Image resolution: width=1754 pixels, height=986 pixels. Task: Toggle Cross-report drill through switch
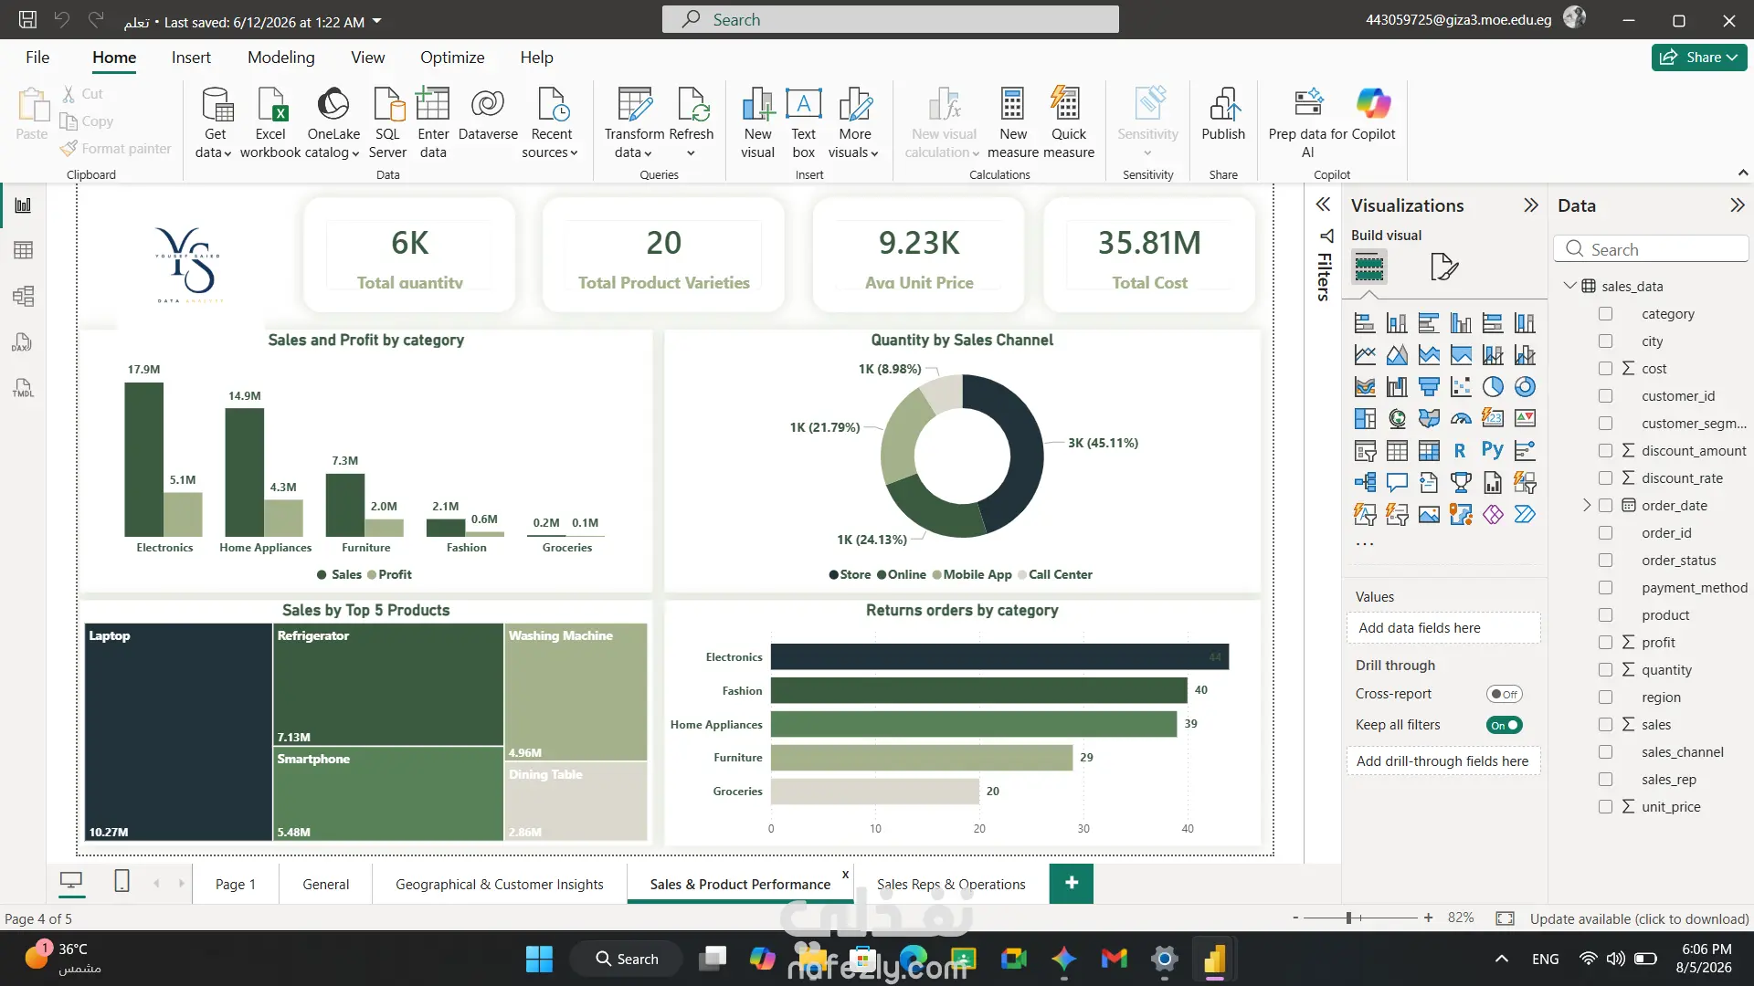[1504, 694]
